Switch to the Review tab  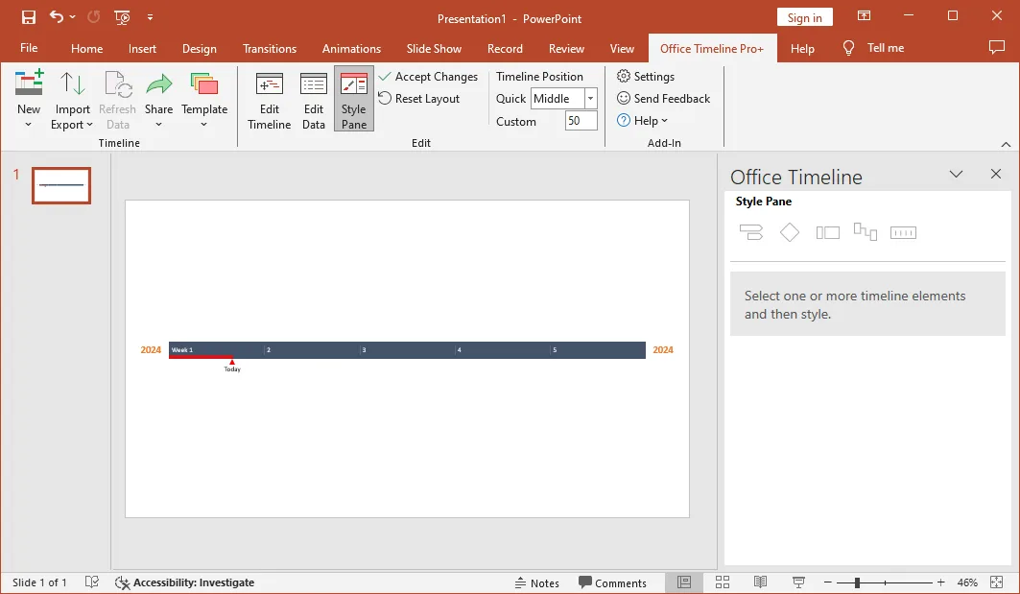(566, 49)
